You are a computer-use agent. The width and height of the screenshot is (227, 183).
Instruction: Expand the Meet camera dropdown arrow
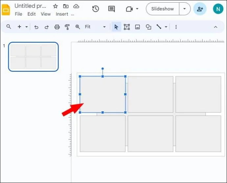[137, 9]
